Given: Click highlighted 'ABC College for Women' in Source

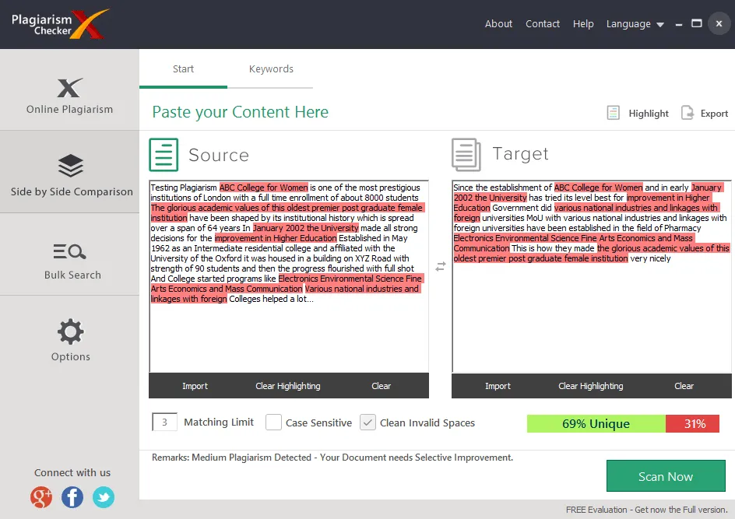Looking at the screenshot, I should point(263,188).
